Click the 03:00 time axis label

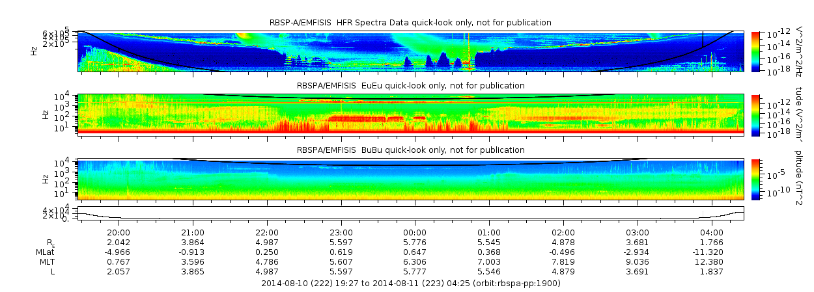tap(638, 233)
